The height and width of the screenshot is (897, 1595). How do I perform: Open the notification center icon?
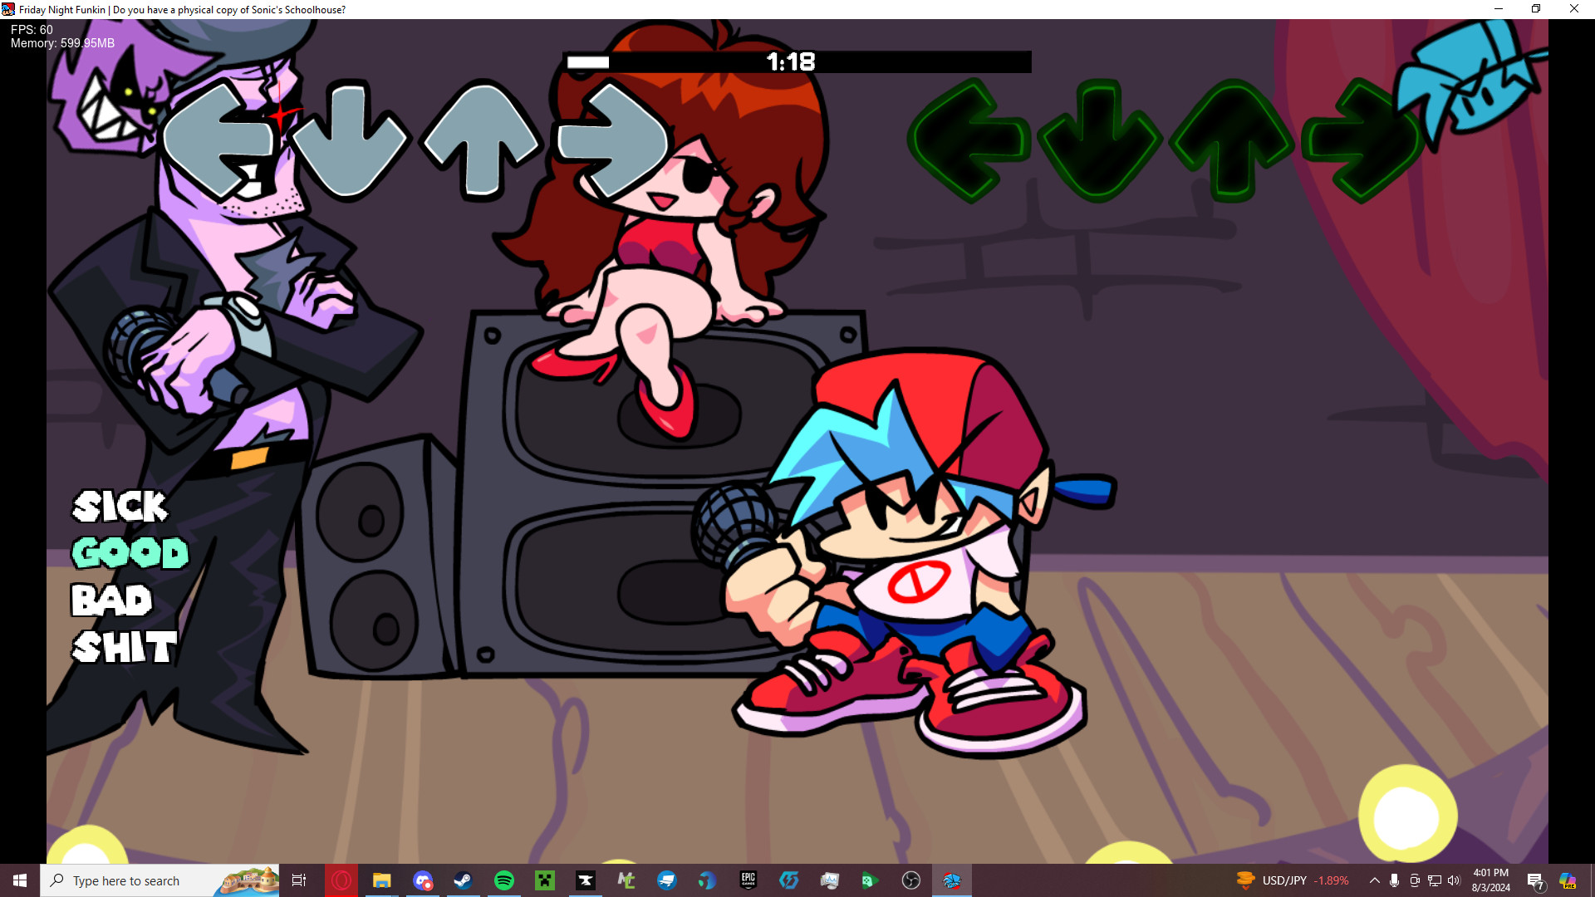tap(1535, 880)
